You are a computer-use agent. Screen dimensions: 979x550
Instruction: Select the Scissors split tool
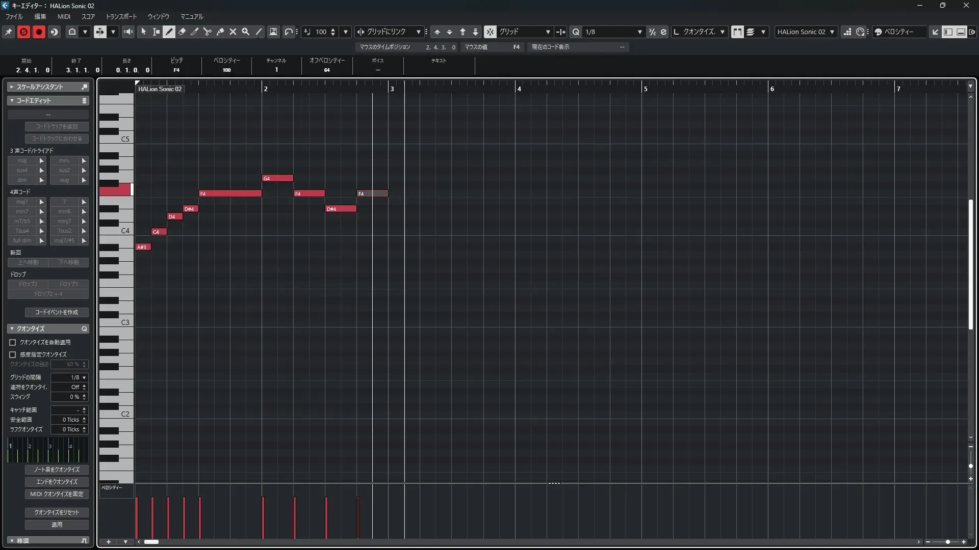coord(208,32)
